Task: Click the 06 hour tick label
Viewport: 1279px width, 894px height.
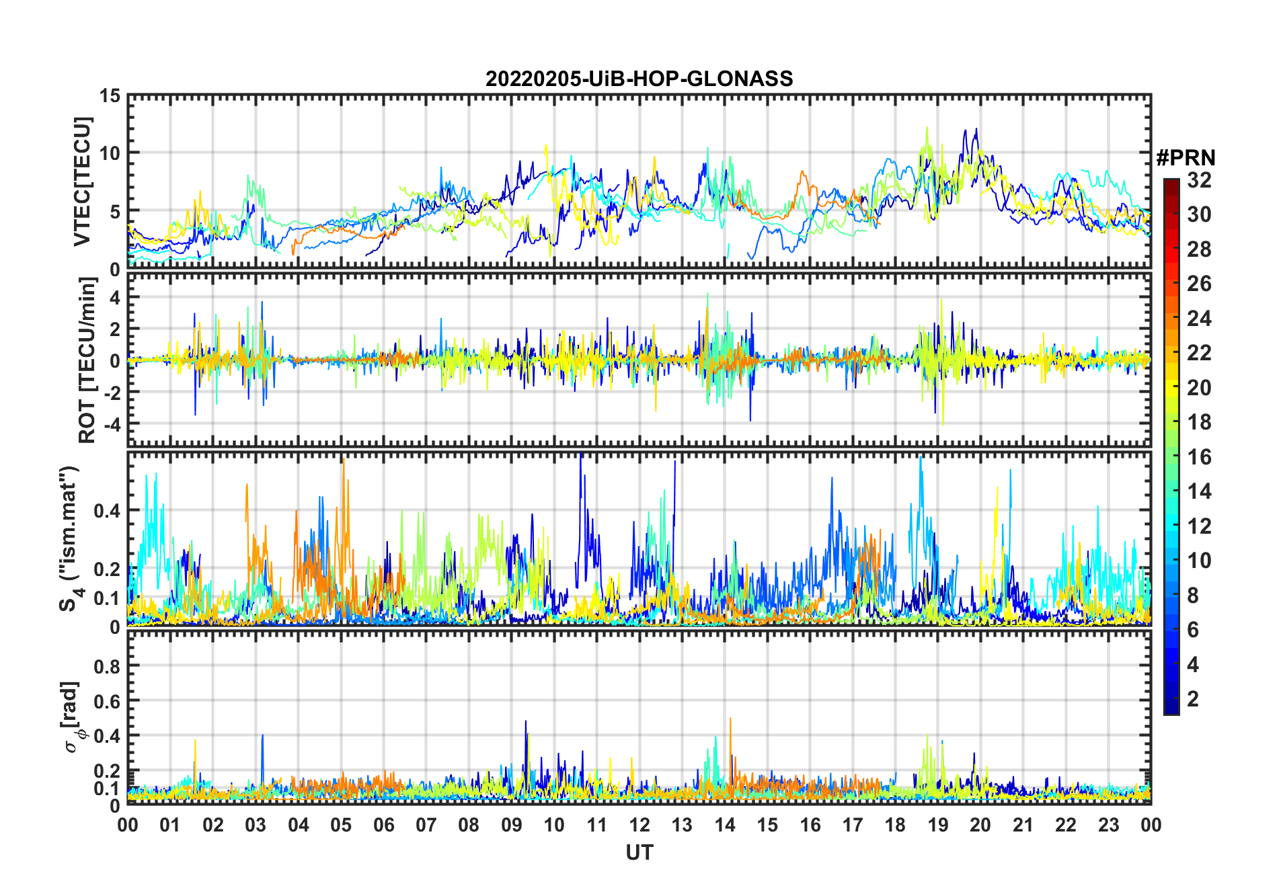Action: tap(383, 825)
